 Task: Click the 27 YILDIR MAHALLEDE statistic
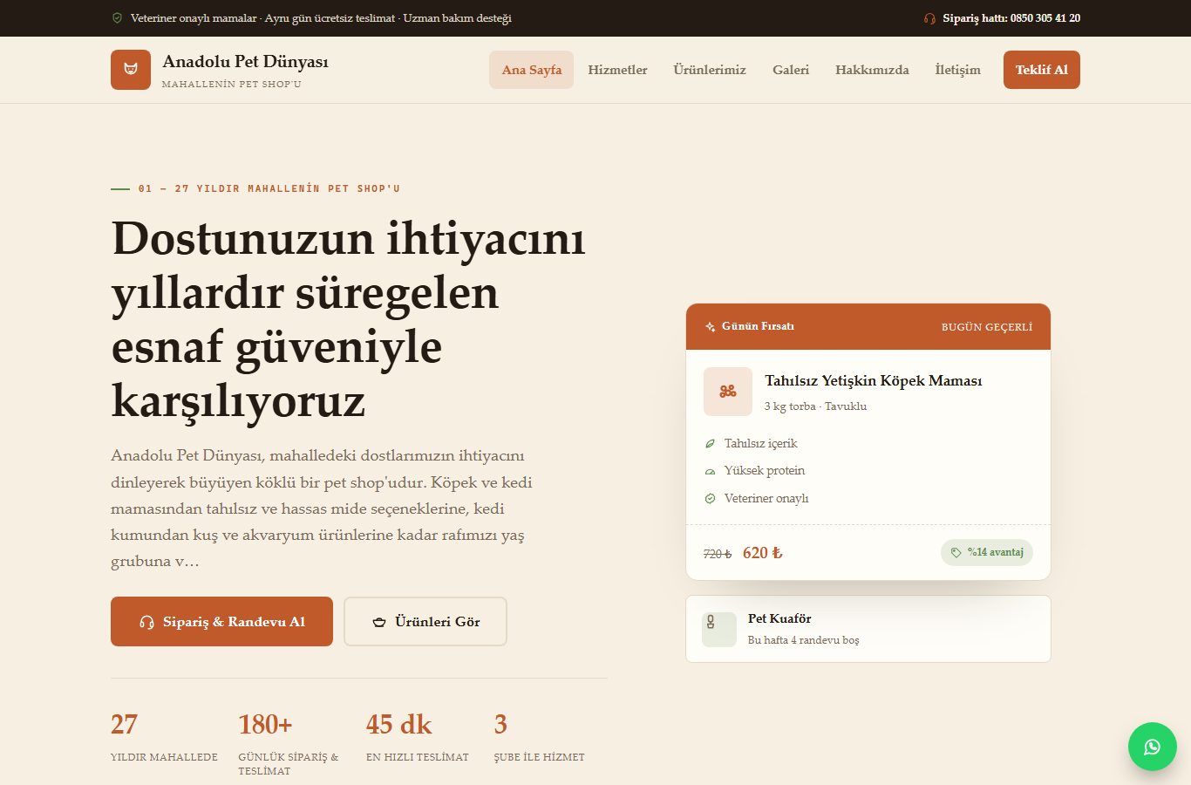[x=164, y=737]
